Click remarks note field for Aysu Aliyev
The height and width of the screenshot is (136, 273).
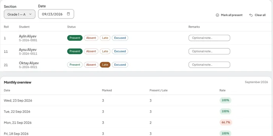pyautogui.click(x=209, y=51)
